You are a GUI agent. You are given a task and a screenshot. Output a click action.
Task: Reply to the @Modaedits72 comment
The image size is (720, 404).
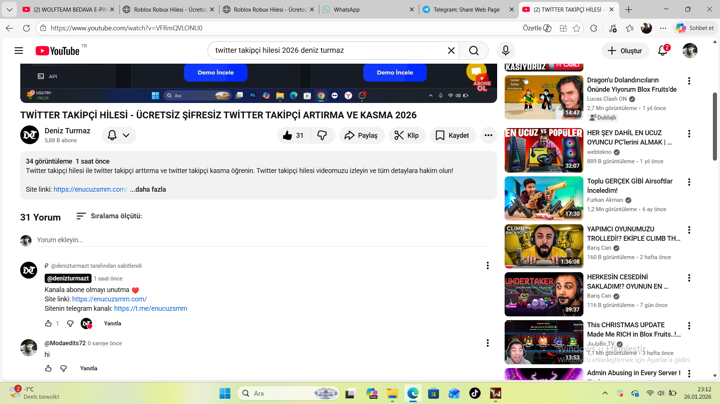89,368
